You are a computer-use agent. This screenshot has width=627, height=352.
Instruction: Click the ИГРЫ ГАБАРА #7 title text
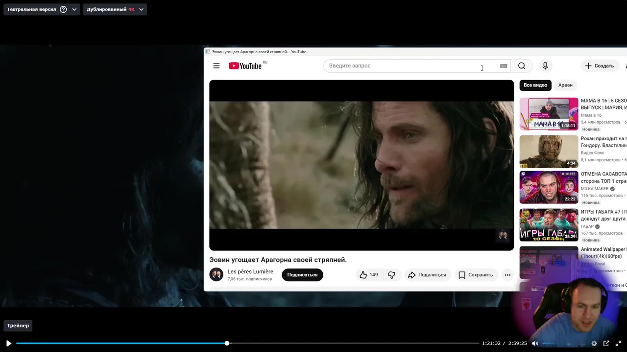pyautogui.click(x=603, y=215)
